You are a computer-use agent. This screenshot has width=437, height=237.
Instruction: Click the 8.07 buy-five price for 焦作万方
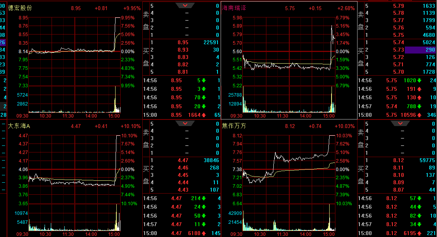pos(399,190)
